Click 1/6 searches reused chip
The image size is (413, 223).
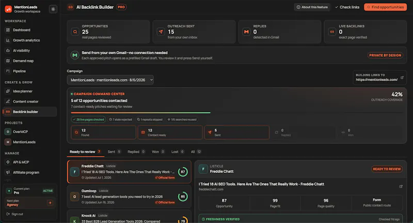click(x=182, y=120)
